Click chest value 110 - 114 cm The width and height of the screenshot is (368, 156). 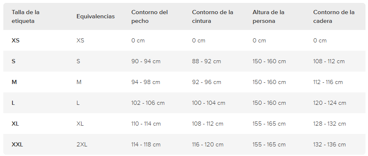pos(146,124)
